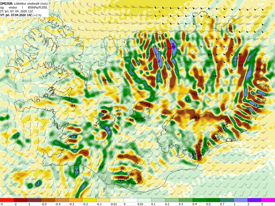Viewport: 275px width, 206px height.
Task: Click the 0.1 light green legend swatch
Action: [x=158, y=200]
